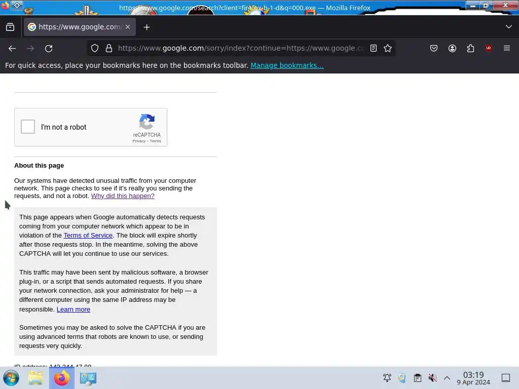Follow the Learn more link

(73, 309)
